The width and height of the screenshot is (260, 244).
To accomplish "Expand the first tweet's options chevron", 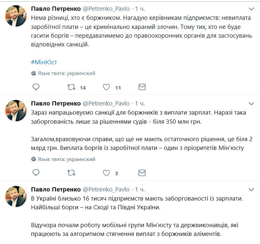I will coord(251,9).
